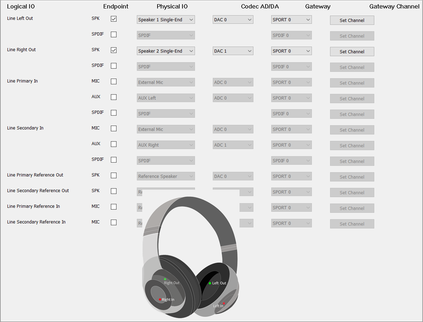Click the Line Primary Reference In label
The width and height of the screenshot is (423, 322).
click(33, 206)
